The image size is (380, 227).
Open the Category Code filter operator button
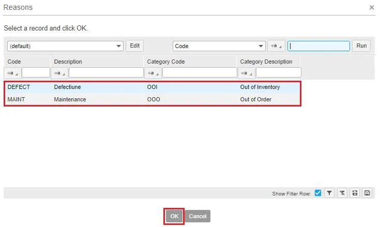click(153, 73)
